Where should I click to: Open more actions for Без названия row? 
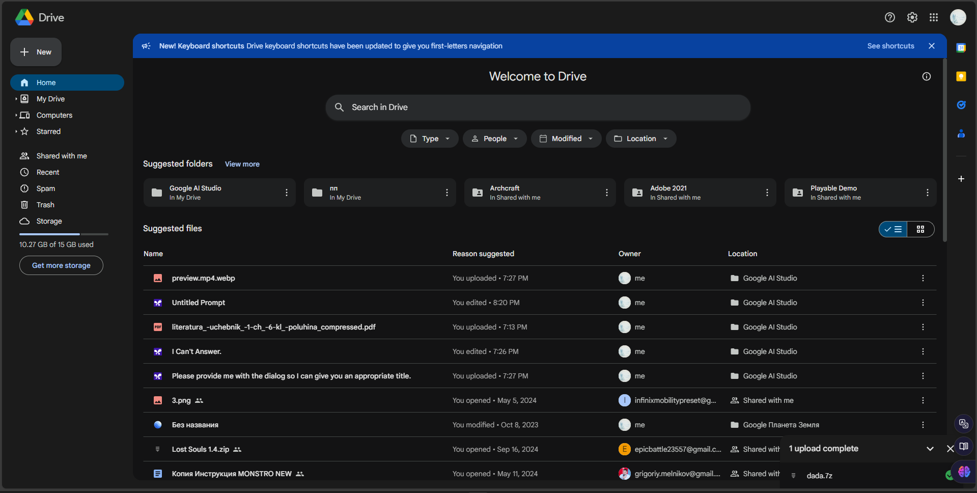(923, 425)
